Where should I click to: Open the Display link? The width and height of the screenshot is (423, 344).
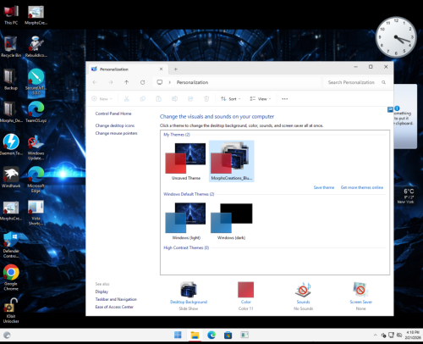coord(102,291)
